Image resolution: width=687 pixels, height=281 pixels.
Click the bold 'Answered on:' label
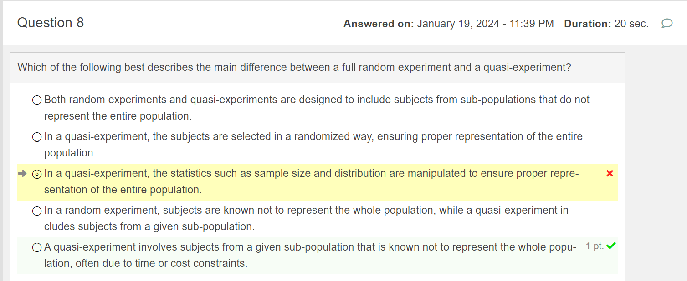point(378,24)
